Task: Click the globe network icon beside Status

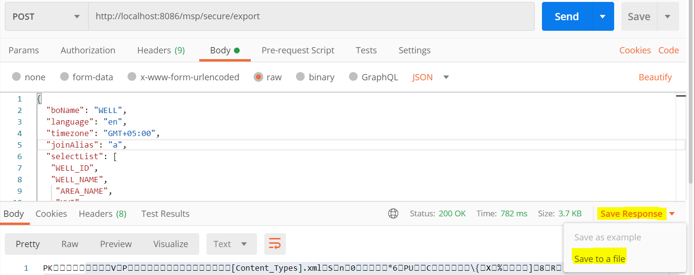Action: point(393,213)
